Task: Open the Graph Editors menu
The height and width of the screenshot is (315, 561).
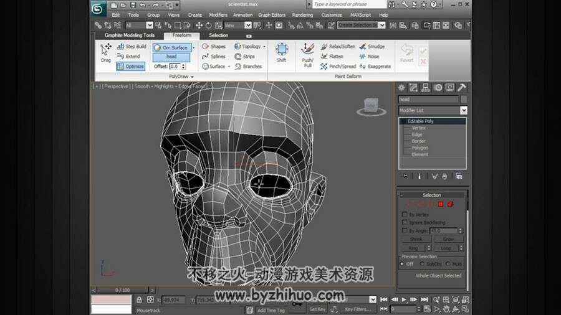Action: [x=272, y=15]
